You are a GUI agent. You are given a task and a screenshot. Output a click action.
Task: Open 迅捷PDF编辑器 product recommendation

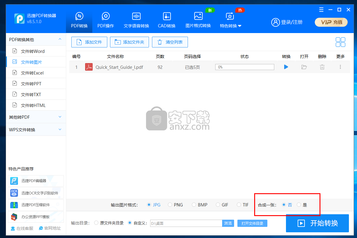(36, 181)
